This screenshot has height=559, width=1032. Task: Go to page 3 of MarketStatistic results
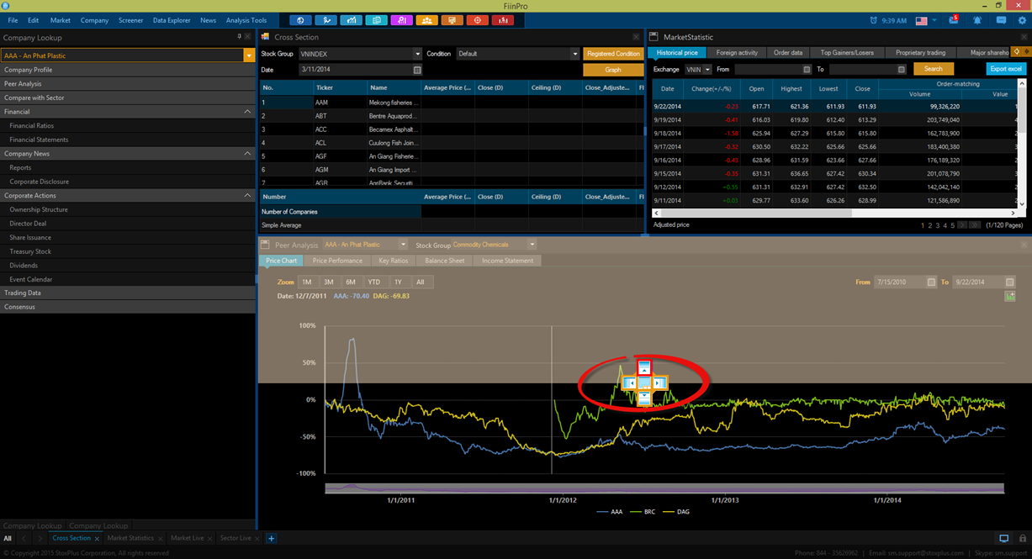pyautogui.click(x=938, y=225)
